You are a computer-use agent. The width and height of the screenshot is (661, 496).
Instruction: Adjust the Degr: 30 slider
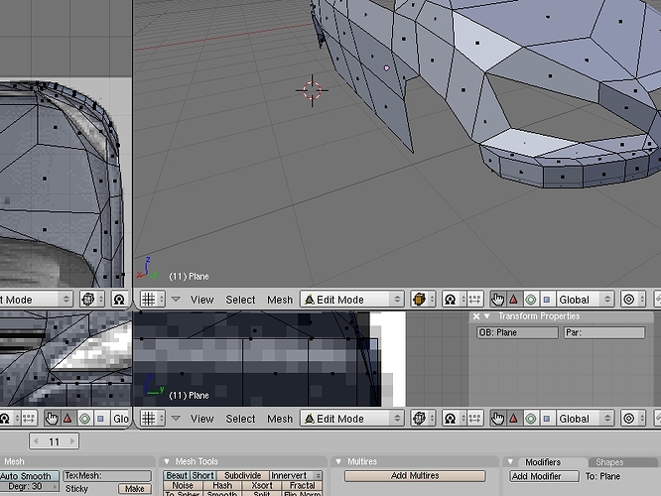coord(29,487)
